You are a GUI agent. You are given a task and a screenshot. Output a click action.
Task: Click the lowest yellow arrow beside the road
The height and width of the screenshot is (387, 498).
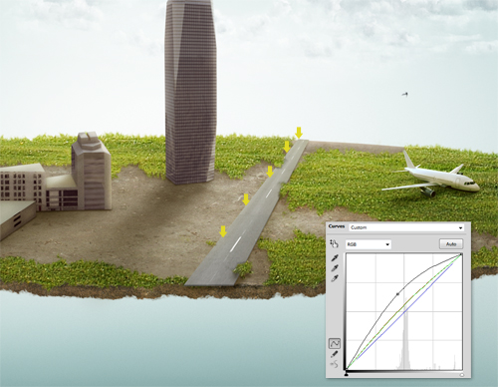click(223, 231)
